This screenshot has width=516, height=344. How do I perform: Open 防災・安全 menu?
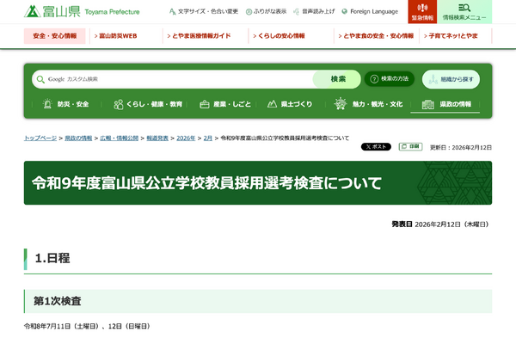[x=66, y=104]
